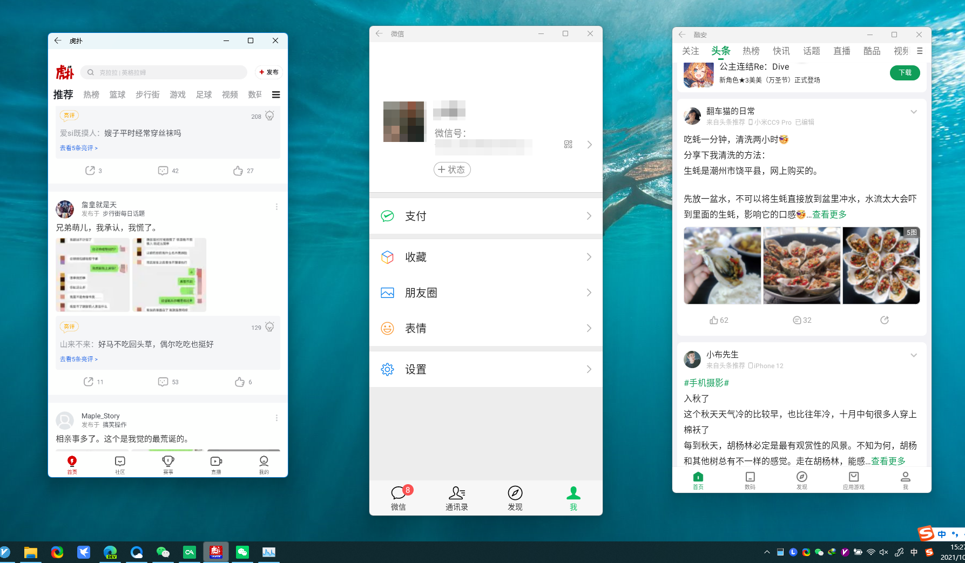
Task: Open 朋友圈 moments row in WeChat
Action: [486, 293]
